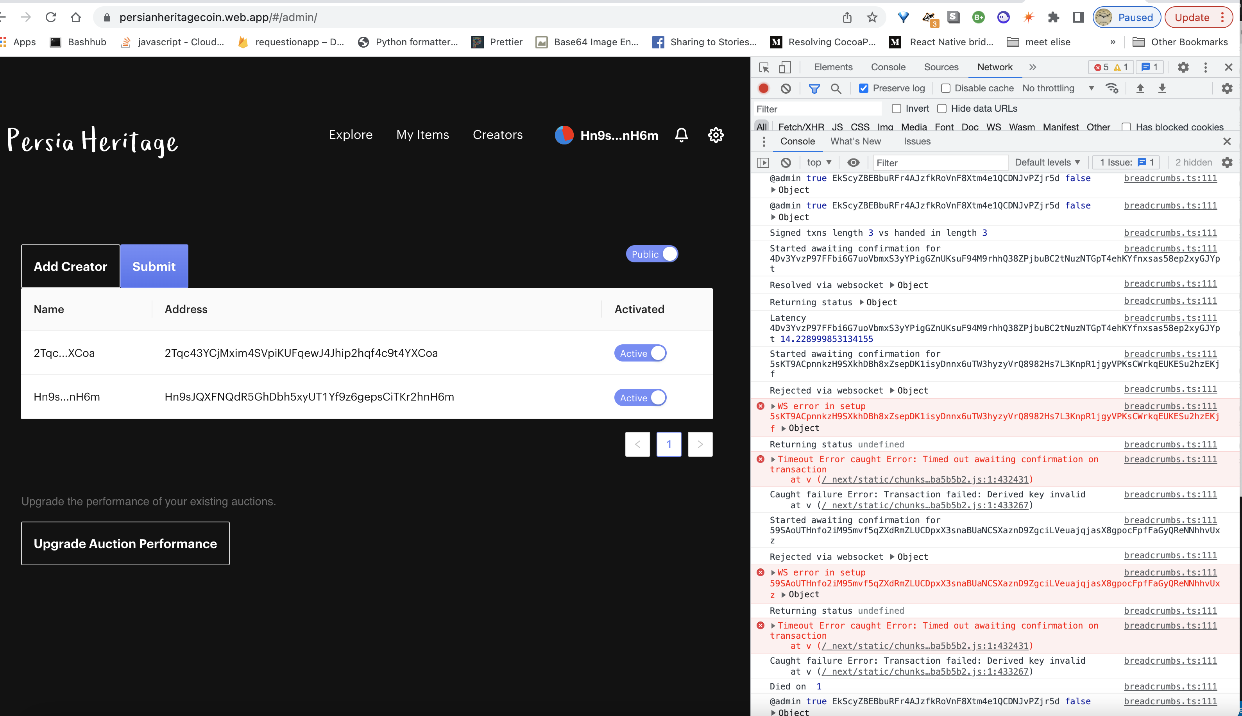Stop recording the network log
This screenshot has width=1242, height=716.
764,89
